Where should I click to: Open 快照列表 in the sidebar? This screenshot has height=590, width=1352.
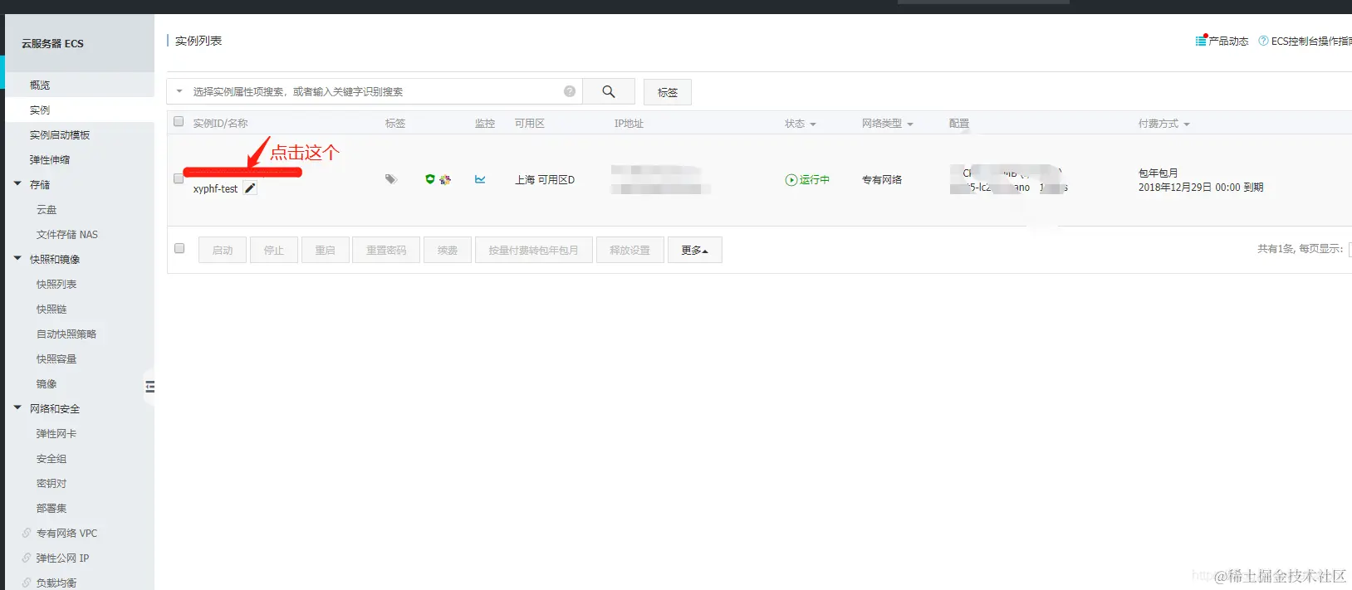pos(56,284)
